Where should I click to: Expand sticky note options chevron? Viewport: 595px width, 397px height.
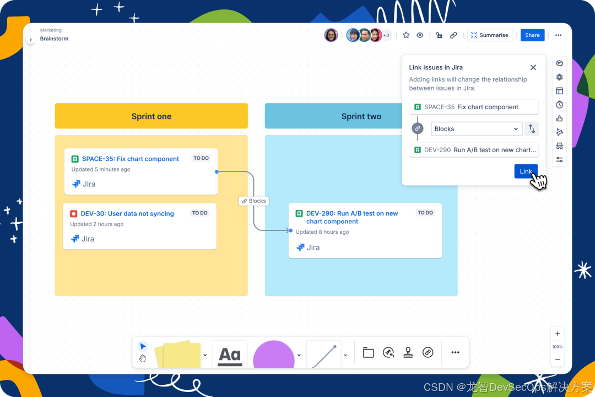click(205, 355)
